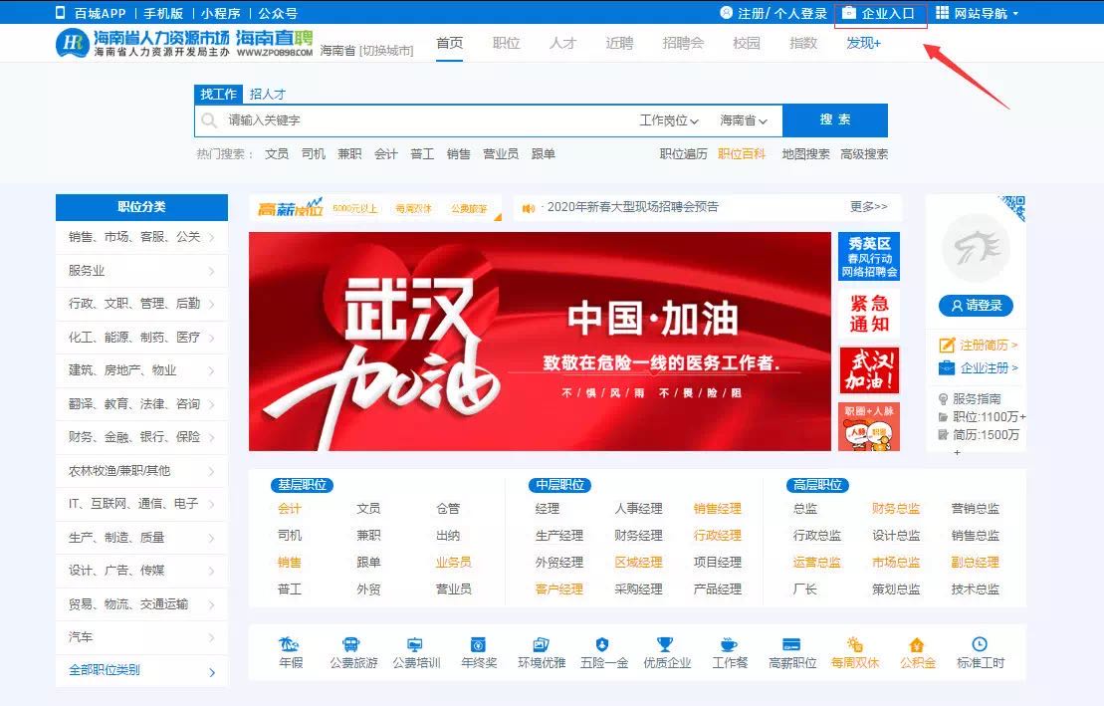
Task: Select the 标准工时 clock icon
Action: click(x=980, y=644)
